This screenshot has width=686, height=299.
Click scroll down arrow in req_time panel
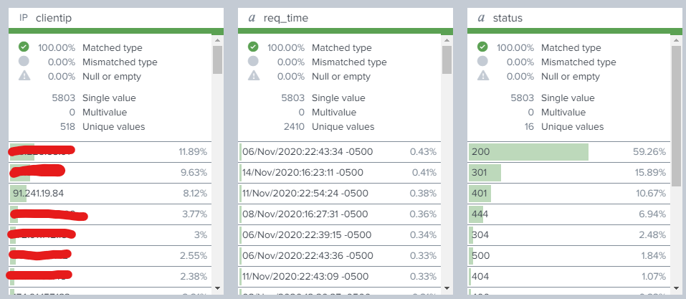(x=447, y=288)
